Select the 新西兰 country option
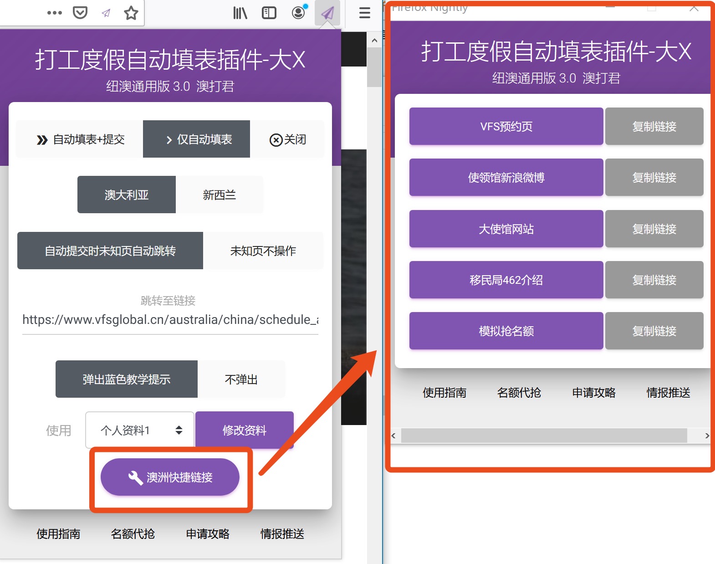The height and width of the screenshot is (564, 715). 219,195
